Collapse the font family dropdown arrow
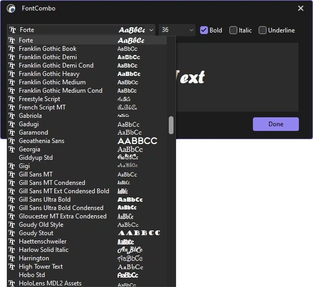The image size is (313, 287). 151,30
